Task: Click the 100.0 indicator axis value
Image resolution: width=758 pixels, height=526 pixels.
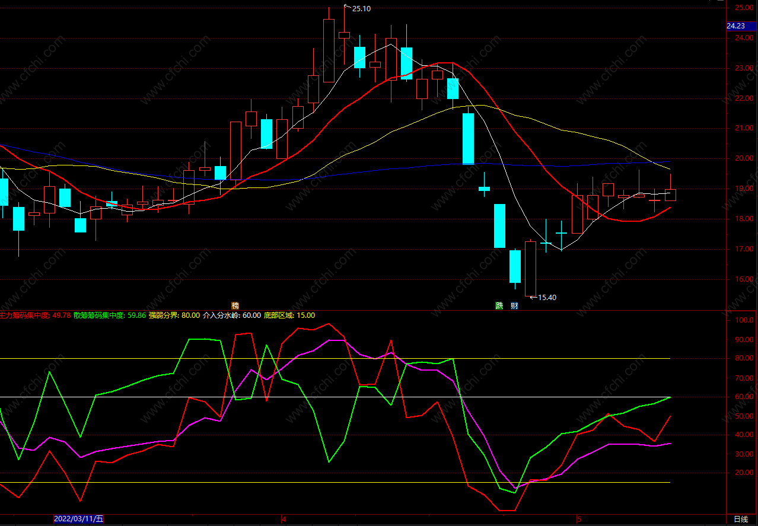Action: (x=744, y=320)
